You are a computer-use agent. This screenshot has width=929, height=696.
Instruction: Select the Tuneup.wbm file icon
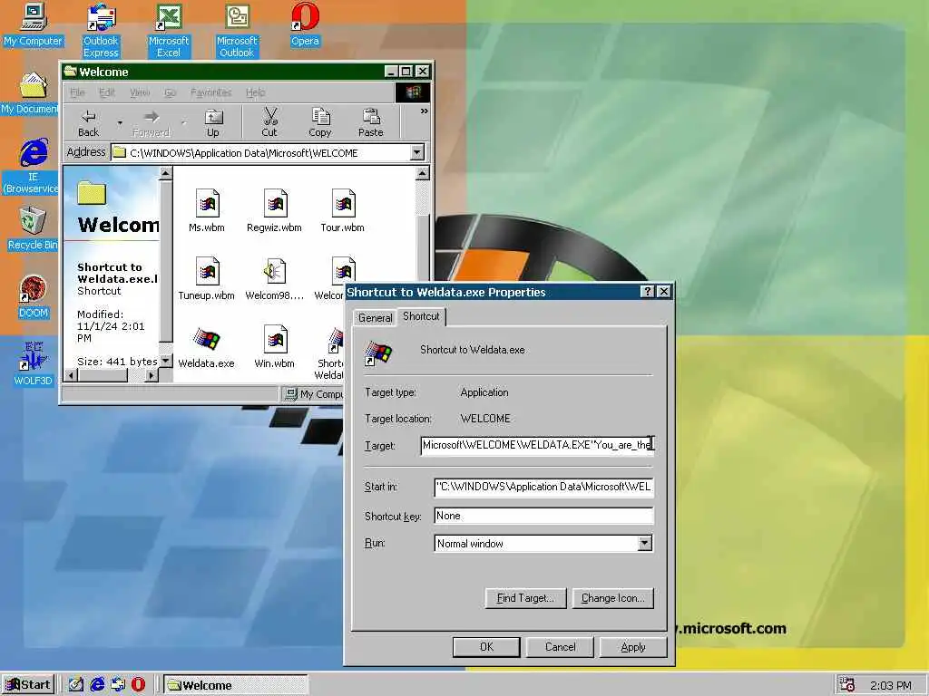[207, 279]
